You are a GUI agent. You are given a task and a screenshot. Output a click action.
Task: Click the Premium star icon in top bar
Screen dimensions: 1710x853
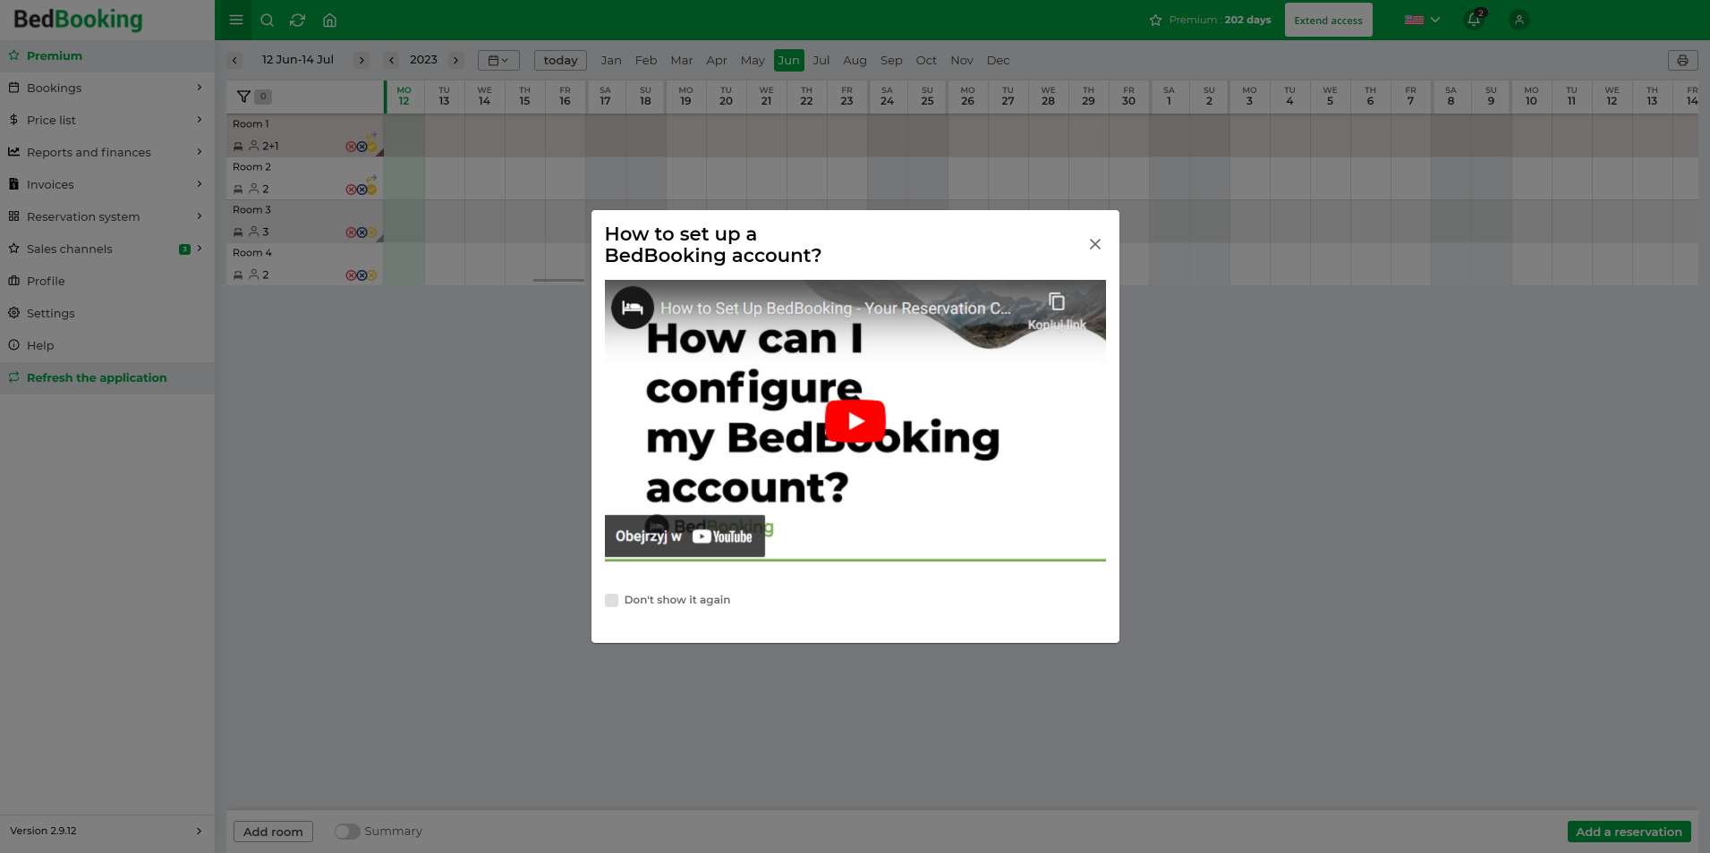(1155, 20)
